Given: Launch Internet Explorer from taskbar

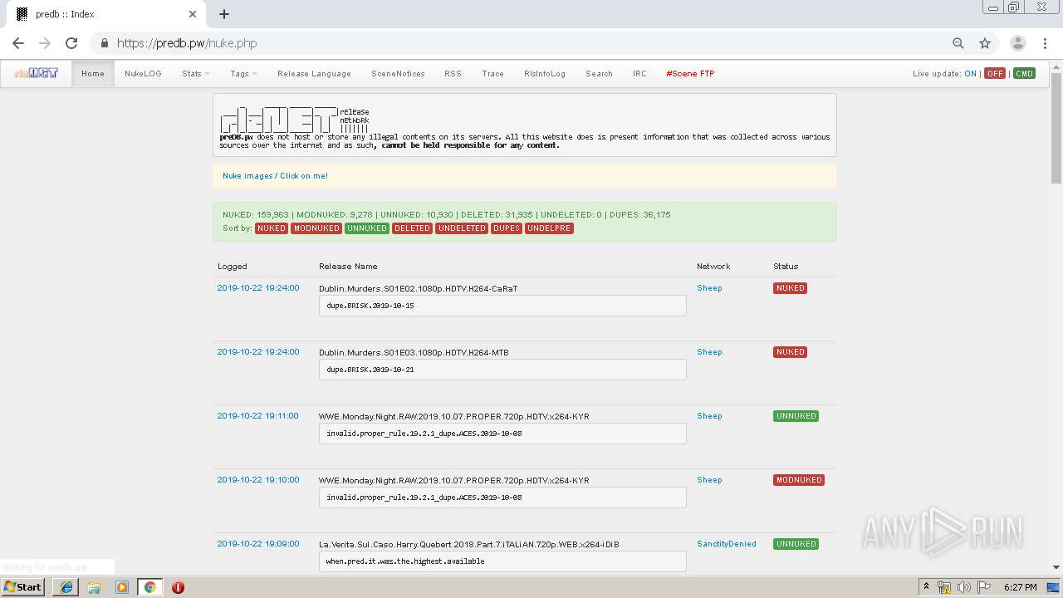Looking at the screenshot, I should [x=66, y=587].
